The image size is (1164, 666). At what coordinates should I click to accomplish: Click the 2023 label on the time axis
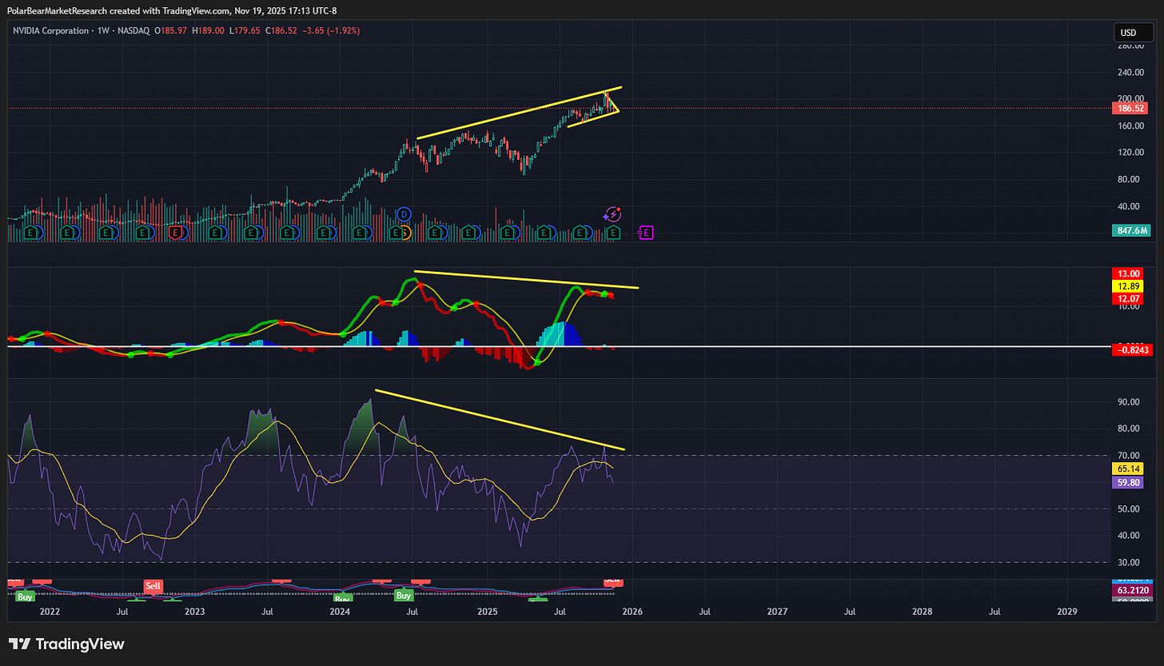point(194,611)
